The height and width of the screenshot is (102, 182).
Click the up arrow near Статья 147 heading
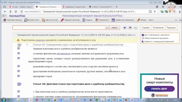coord(27,45)
